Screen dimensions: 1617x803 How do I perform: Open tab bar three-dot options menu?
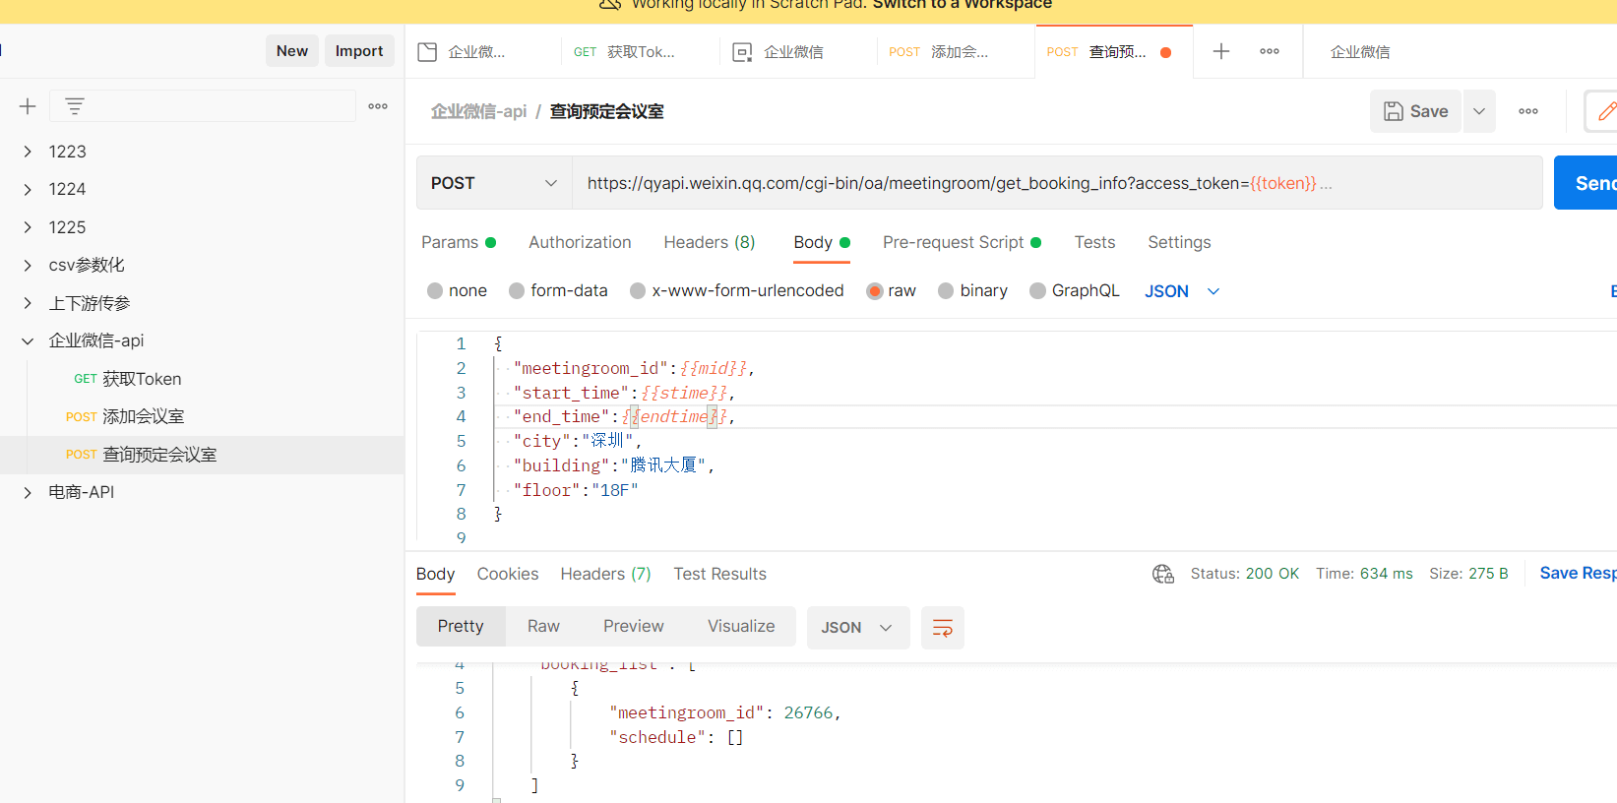pyautogui.click(x=1270, y=51)
